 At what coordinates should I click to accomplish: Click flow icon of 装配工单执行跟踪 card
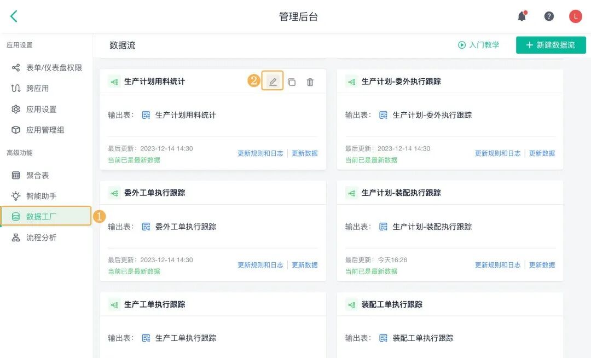click(351, 304)
